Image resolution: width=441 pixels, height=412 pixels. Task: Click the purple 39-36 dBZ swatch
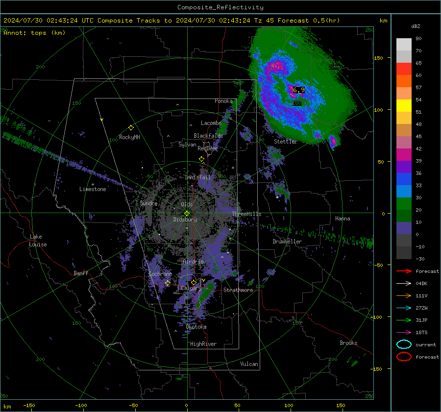(x=404, y=167)
